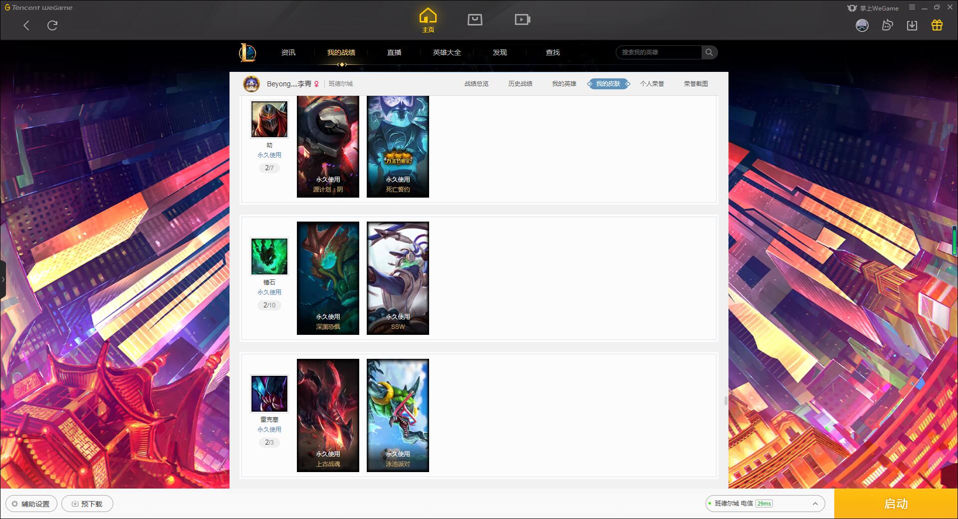
Task: Refresh the page with the reload icon
Action: click(52, 25)
